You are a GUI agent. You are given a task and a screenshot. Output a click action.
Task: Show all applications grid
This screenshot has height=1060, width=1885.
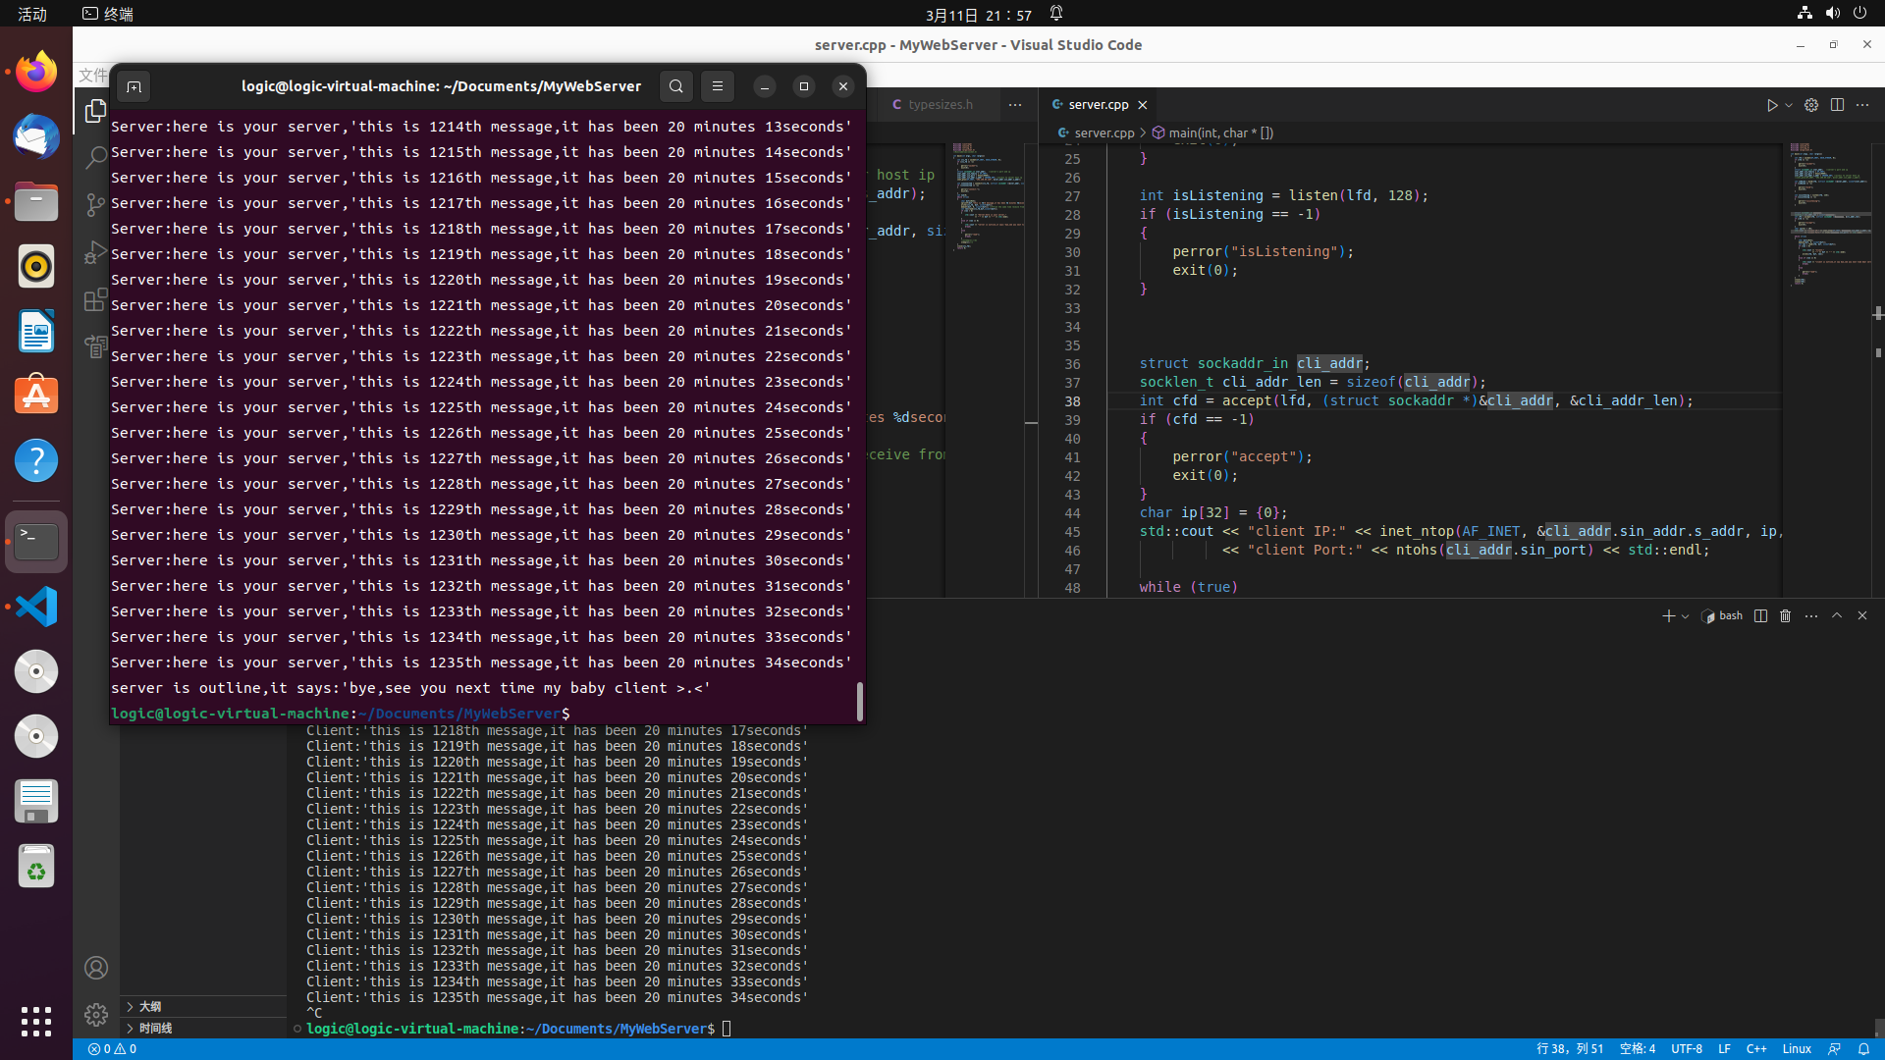tap(36, 1021)
